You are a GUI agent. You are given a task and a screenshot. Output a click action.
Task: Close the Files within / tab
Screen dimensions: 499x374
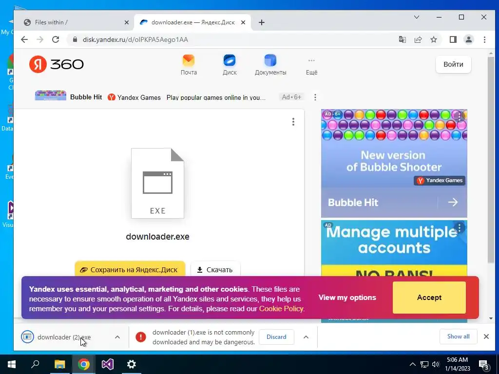tap(126, 22)
